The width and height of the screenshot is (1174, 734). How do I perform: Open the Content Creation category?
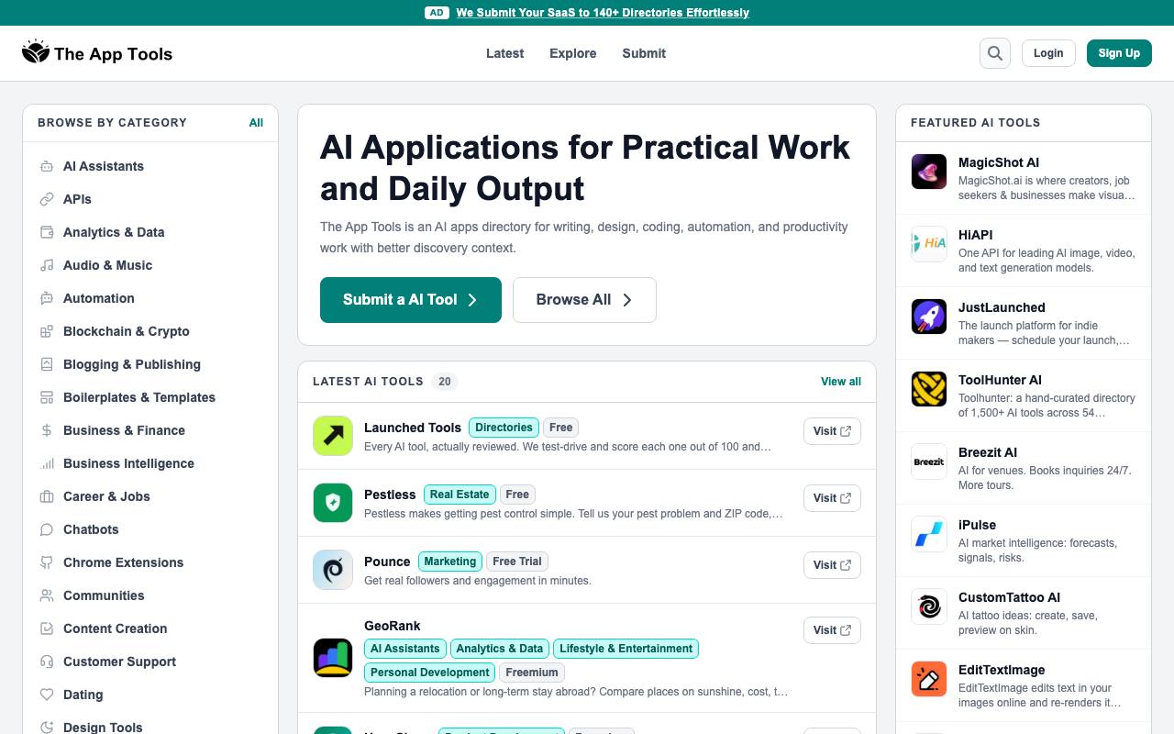[x=116, y=628]
